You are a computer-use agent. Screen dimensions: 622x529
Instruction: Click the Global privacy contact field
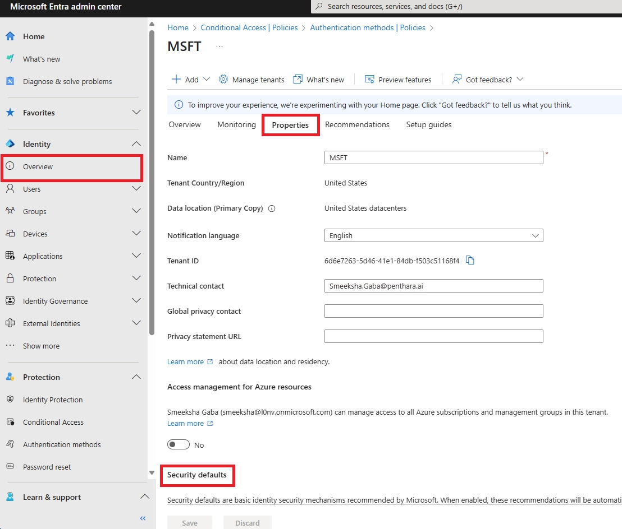pyautogui.click(x=433, y=311)
